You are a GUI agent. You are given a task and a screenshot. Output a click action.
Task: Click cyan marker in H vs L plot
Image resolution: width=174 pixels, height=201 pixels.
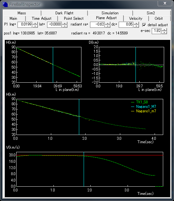(x=53, y=65)
